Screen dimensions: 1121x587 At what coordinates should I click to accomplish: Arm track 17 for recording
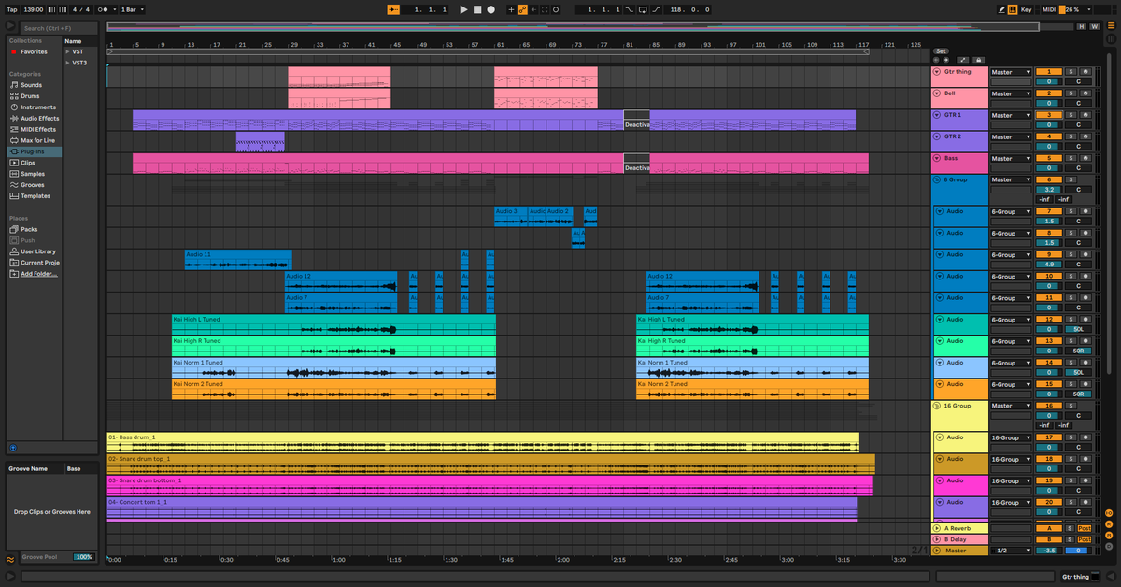pos(1086,437)
